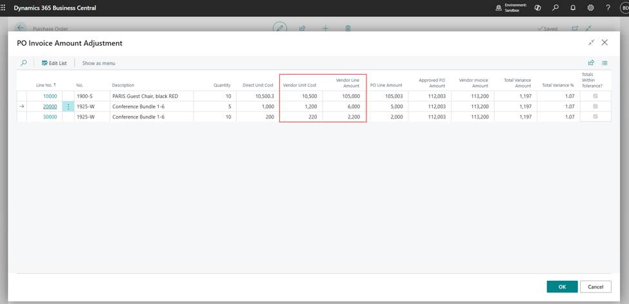Click the Total Variance Amount column header

point(517,83)
